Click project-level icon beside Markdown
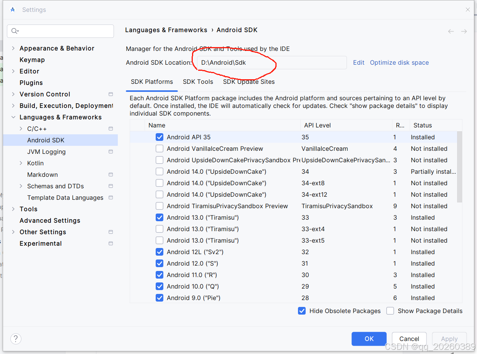Viewport: 477px width, 354px height. click(111, 175)
